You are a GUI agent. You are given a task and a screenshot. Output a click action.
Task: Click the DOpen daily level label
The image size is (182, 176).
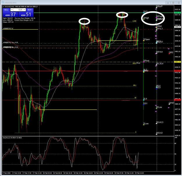(146, 39)
